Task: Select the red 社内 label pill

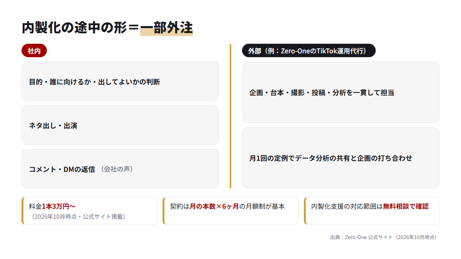Action: [x=34, y=51]
